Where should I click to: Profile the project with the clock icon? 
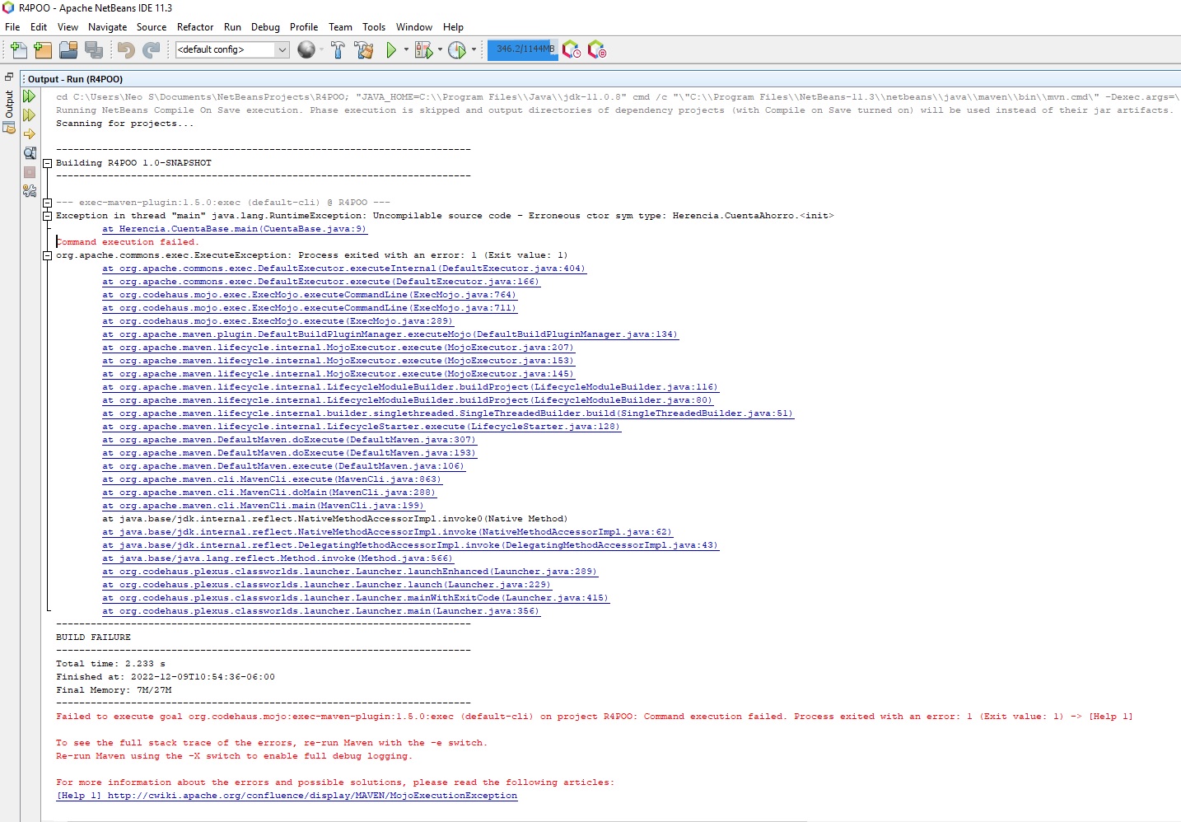point(457,50)
